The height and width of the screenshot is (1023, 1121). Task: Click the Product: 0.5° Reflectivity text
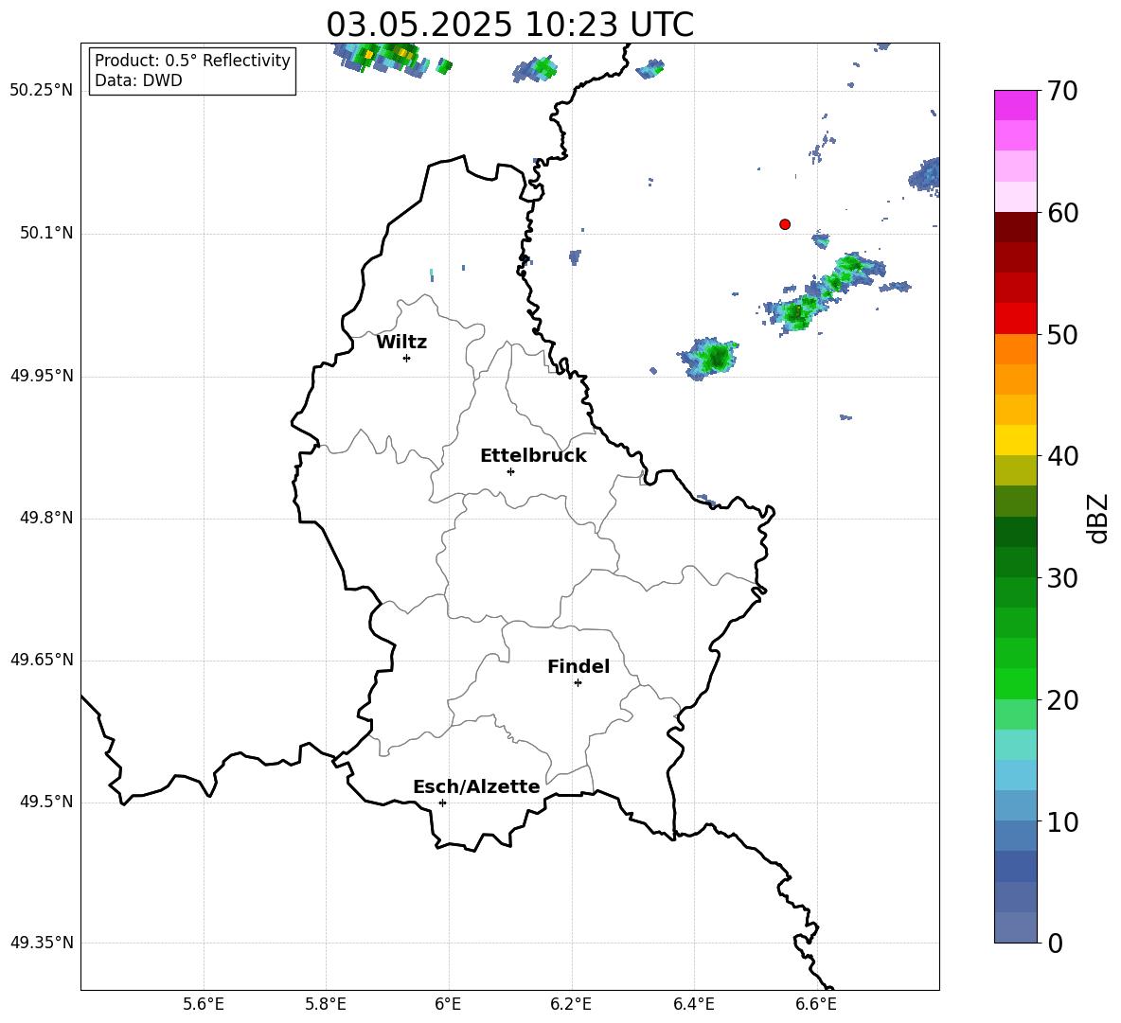192,61
